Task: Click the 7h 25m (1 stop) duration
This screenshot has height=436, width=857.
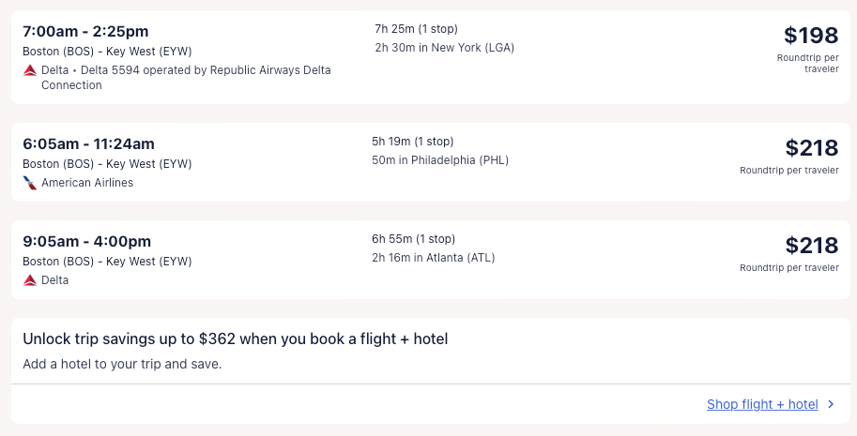Action: click(x=416, y=29)
